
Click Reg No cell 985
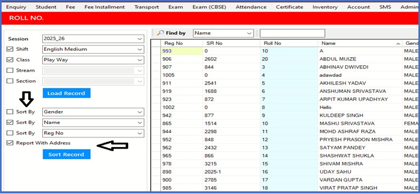point(182,188)
